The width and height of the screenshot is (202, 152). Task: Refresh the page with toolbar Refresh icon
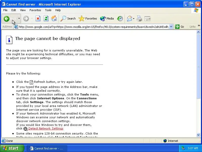pos(46,18)
